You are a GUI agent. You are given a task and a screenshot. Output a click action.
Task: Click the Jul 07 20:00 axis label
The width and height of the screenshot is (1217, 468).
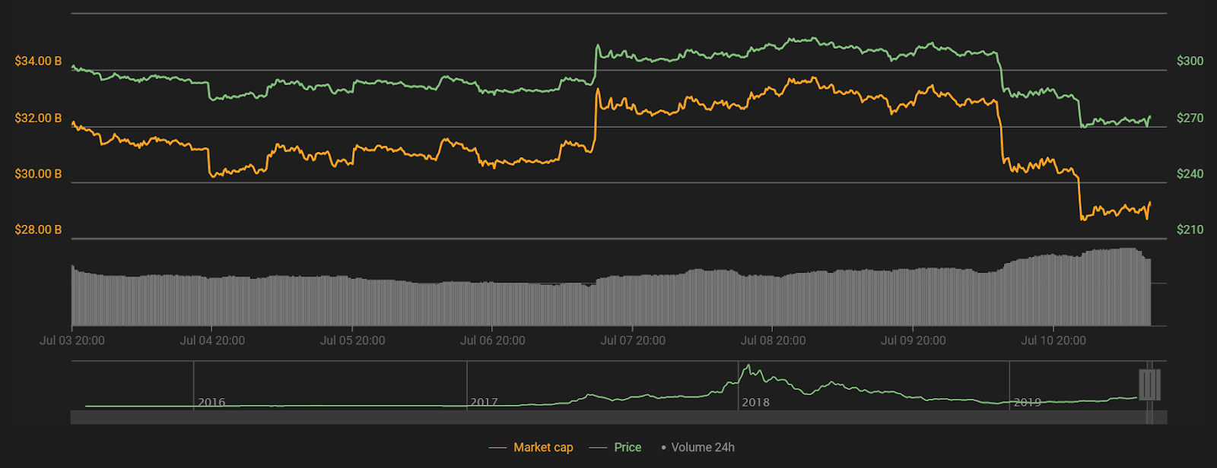(x=633, y=340)
